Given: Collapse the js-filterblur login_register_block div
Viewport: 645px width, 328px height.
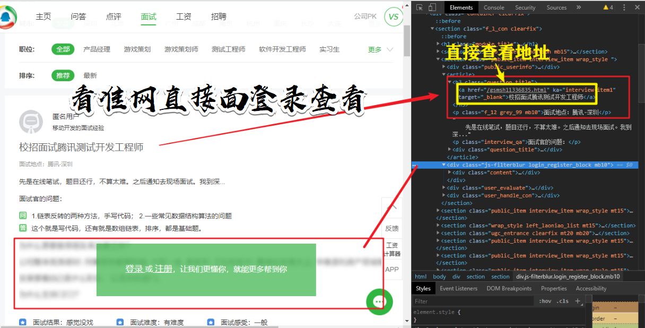Looking at the screenshot, I should [x=444, y=165].
